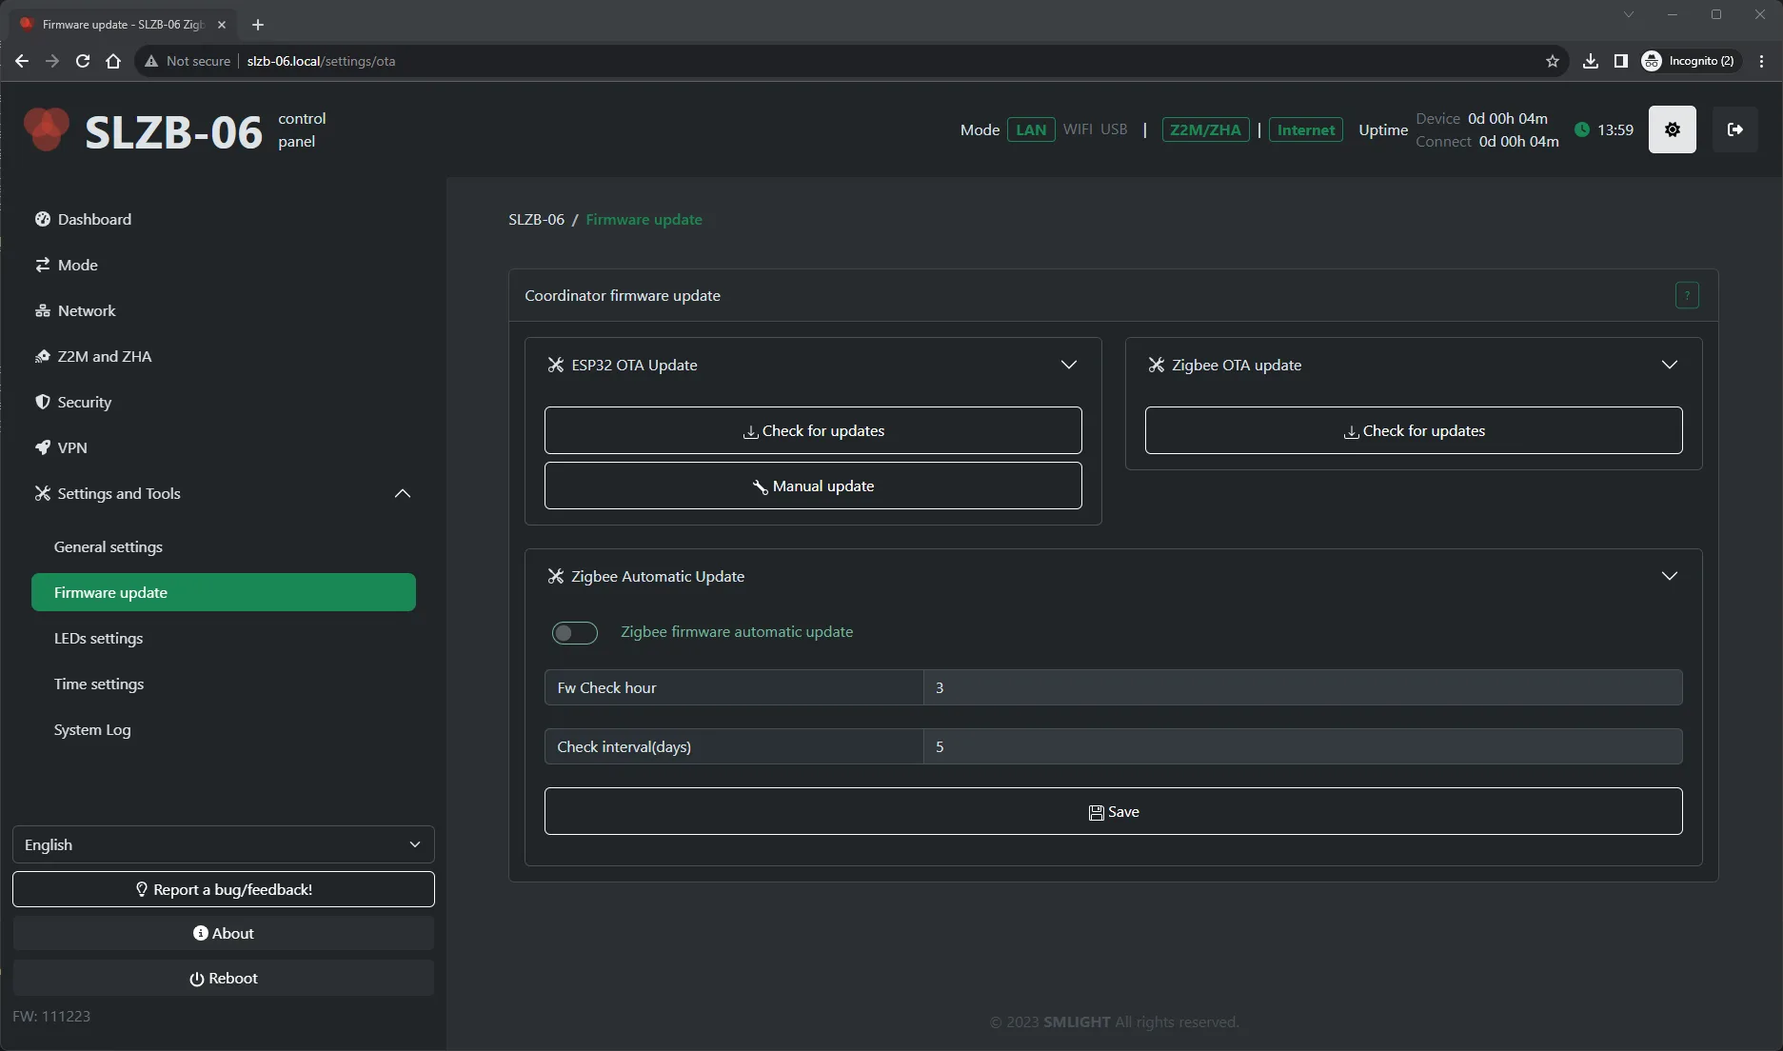Enable Zigbee firmware automatic update toggle
1783x1051 pixels.
[x=574, y=633]
